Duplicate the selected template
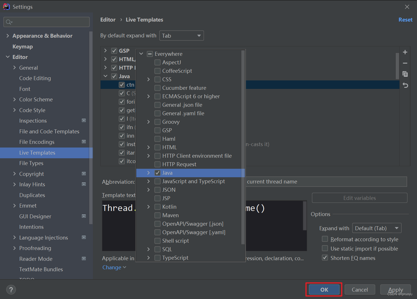The image size is (417, 299). [405, 74]
